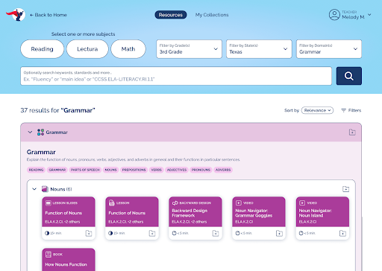
Task: Save Noun Island video folder icon
Action: click(x=342, y=233)
